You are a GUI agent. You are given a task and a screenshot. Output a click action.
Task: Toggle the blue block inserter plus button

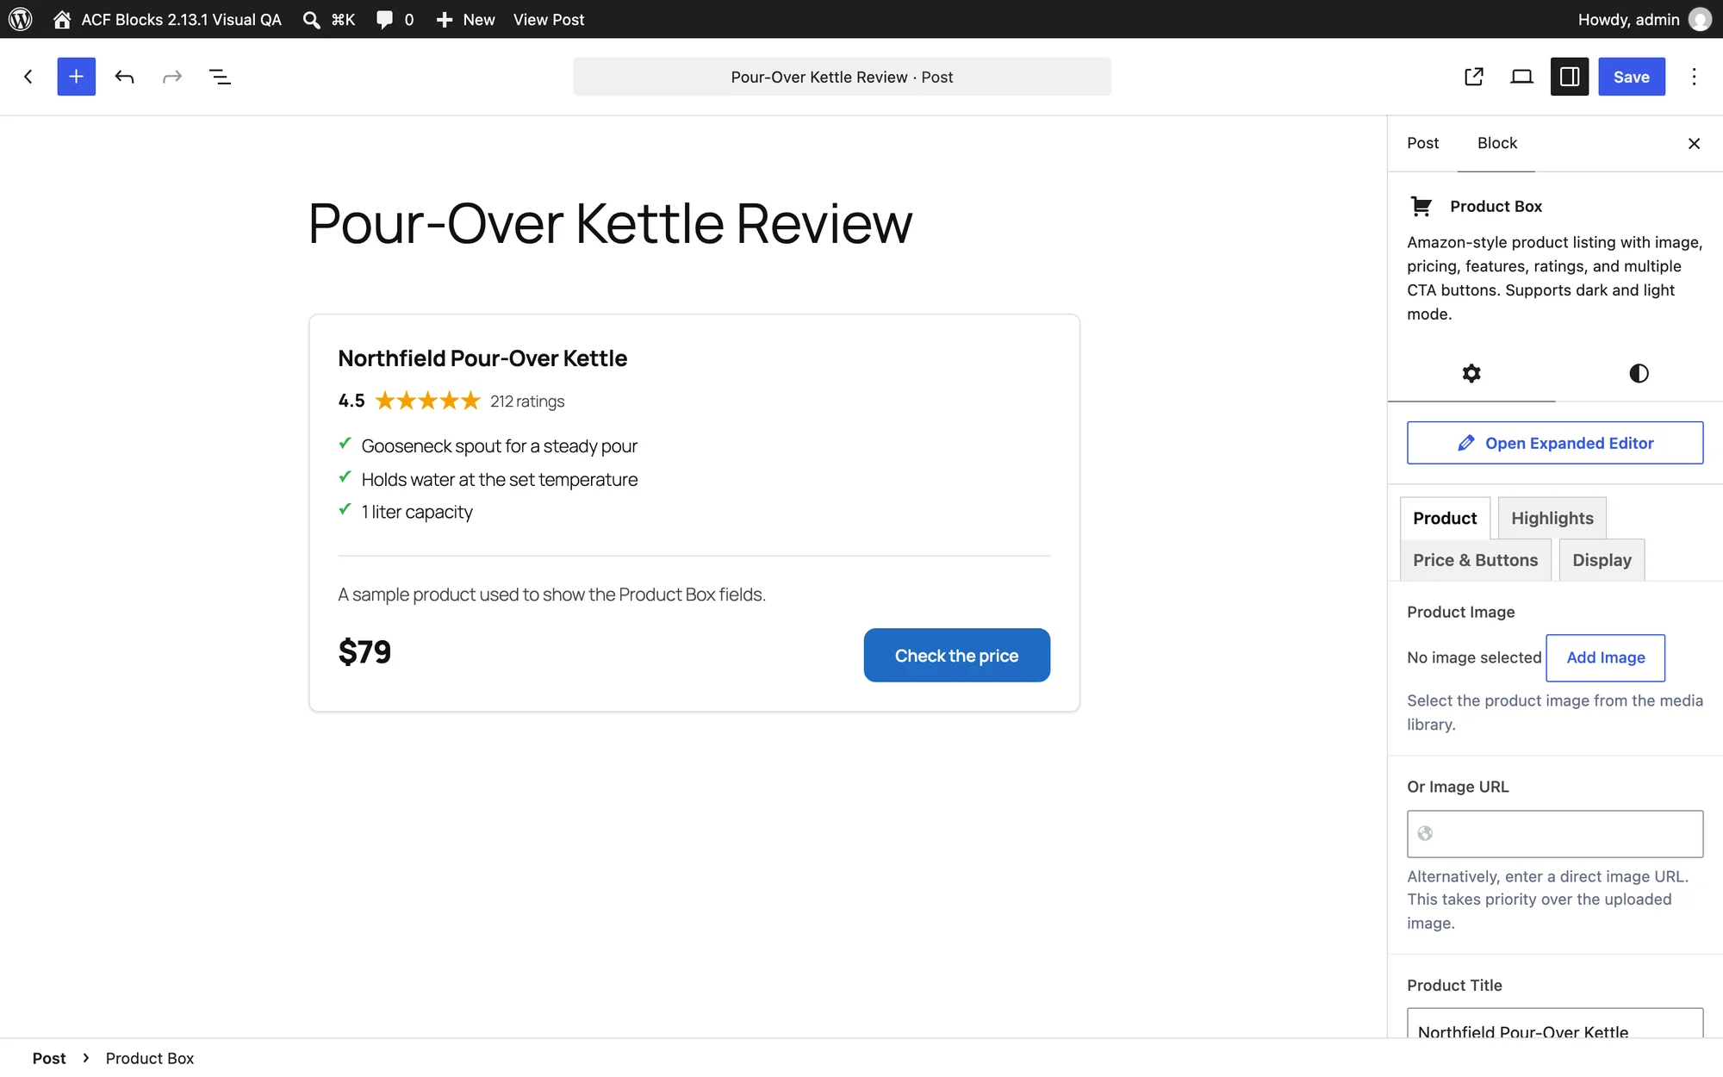76,77
